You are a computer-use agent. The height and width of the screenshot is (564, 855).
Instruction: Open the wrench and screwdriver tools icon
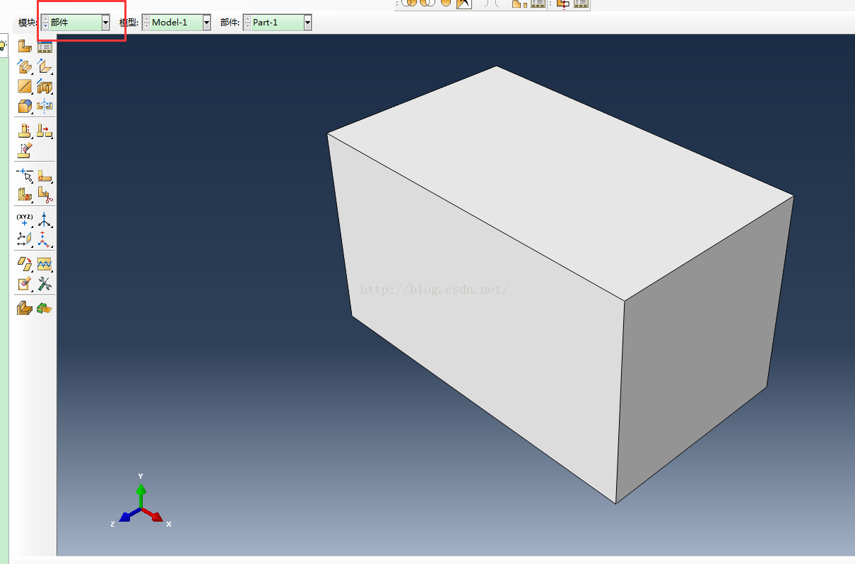(x=45, y=284)
